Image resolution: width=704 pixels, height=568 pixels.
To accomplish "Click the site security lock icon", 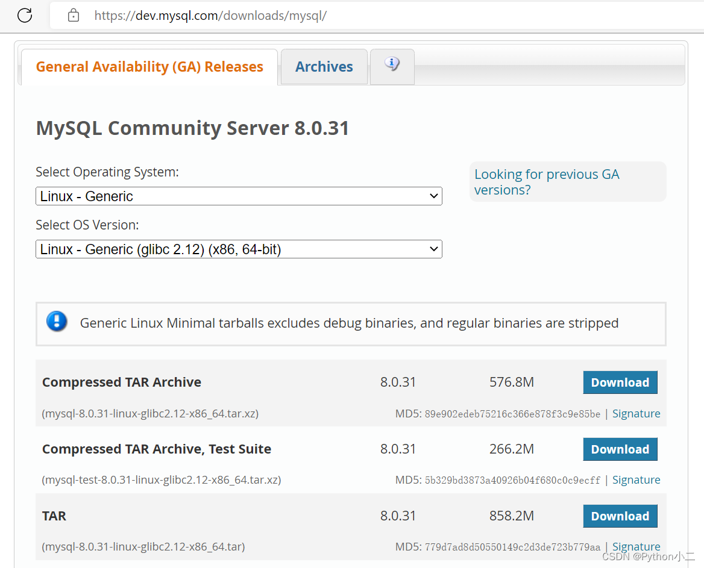I will click(x=74, y=15).
